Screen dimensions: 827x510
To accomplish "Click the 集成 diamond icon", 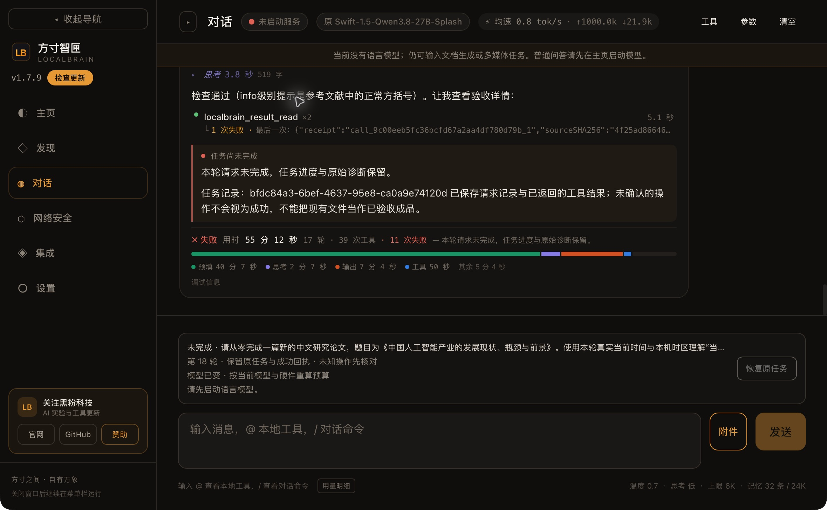I will tap(22, 253).
